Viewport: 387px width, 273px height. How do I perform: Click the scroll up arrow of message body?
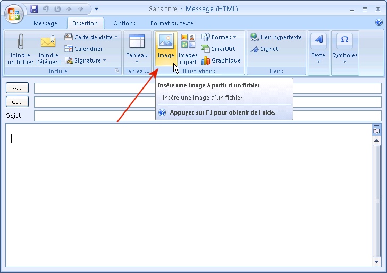376,140
